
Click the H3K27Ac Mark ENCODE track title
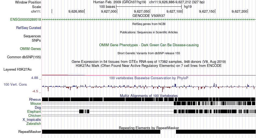tap(149, 66)
